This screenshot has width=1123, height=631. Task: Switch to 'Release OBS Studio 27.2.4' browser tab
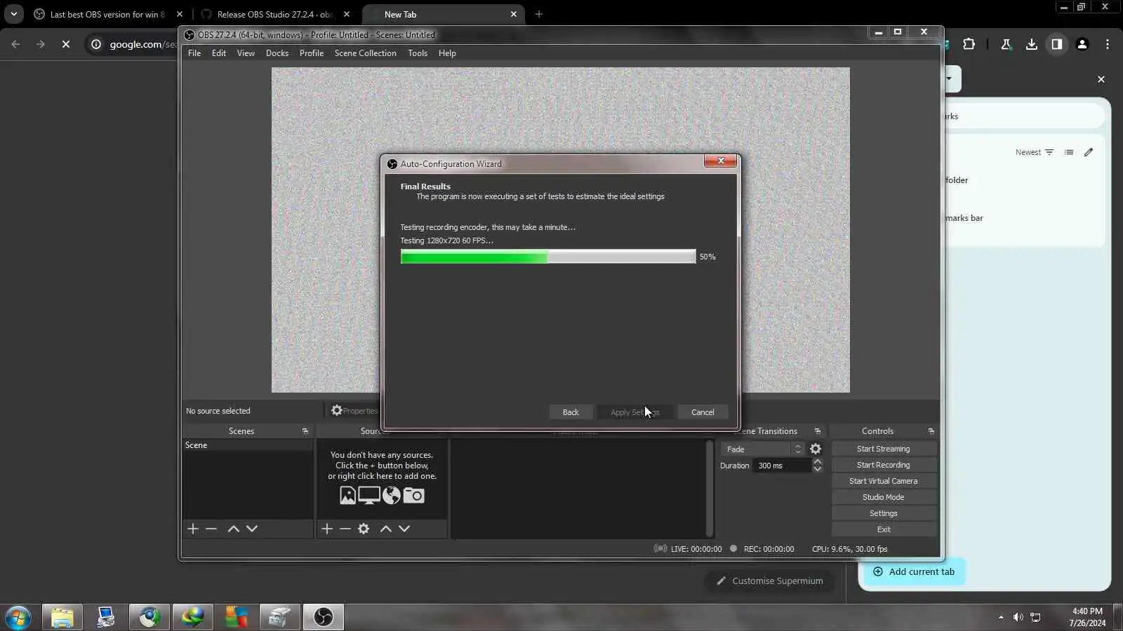click(x=275, y=14)
